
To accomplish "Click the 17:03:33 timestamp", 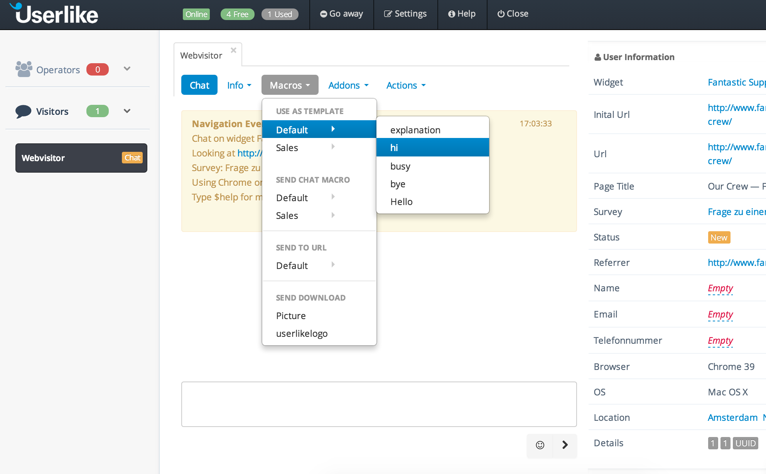I will (535, 124).
